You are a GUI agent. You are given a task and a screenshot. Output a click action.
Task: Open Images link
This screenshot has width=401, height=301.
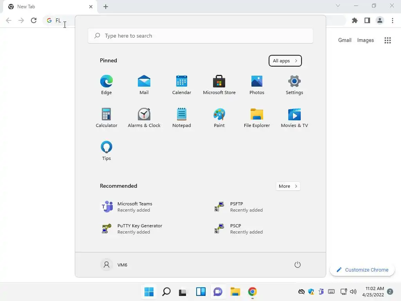[365, 40]
